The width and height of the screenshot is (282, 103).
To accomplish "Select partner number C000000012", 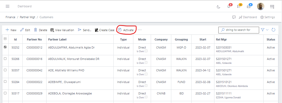I will (x=34, y=47).
